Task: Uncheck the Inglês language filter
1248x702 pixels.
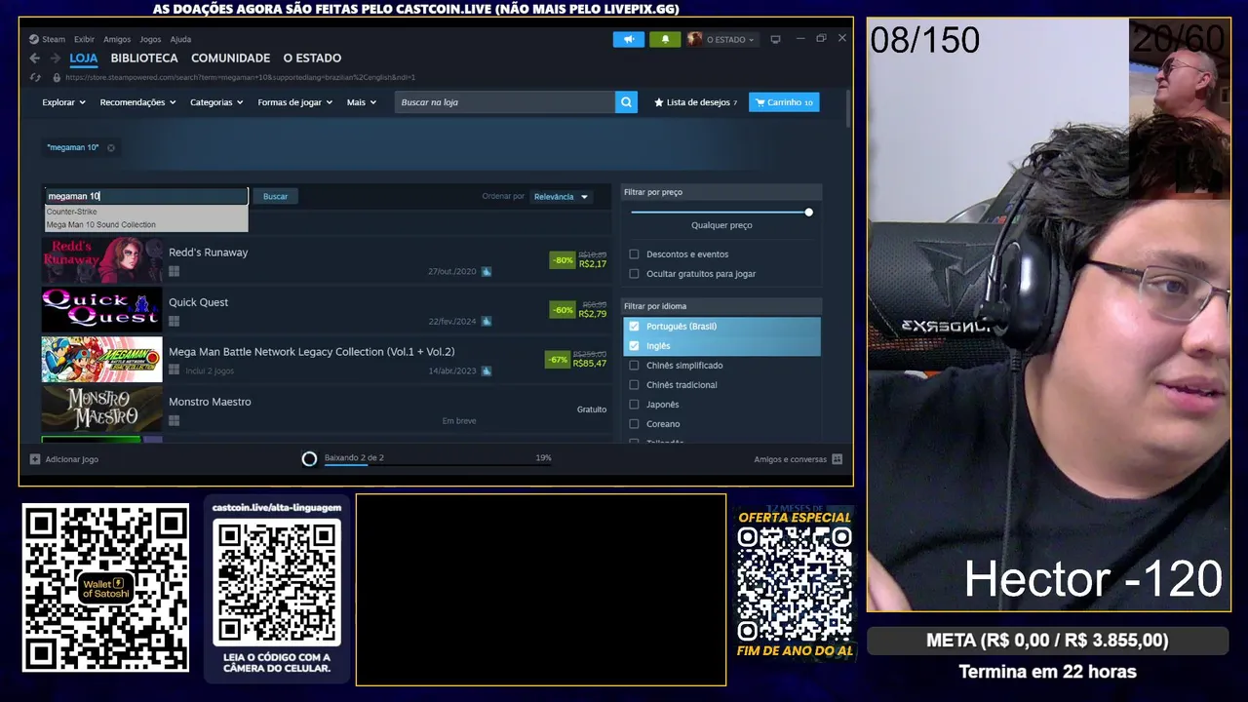Action: point(634,346)
